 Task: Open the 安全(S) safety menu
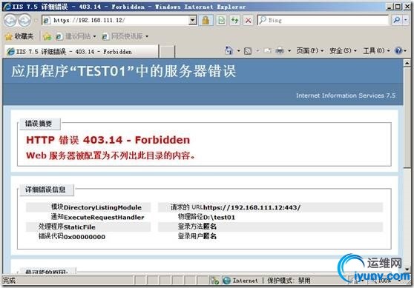click(343, 50)
